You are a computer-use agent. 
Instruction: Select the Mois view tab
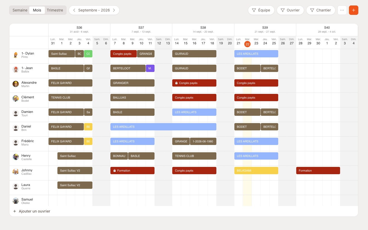coord(37,10)
